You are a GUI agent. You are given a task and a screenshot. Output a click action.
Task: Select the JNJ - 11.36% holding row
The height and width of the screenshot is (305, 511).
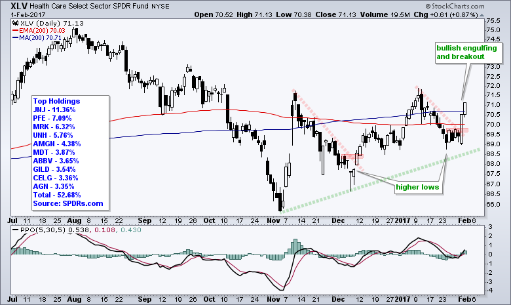[54, 110]
